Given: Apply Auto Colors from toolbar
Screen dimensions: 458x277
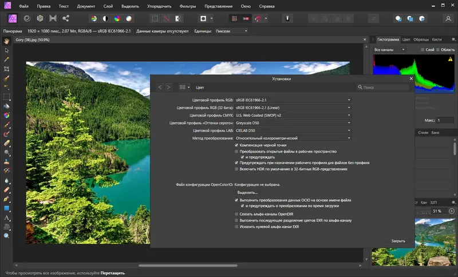Looking at the screenshot, I should [117, 19].
